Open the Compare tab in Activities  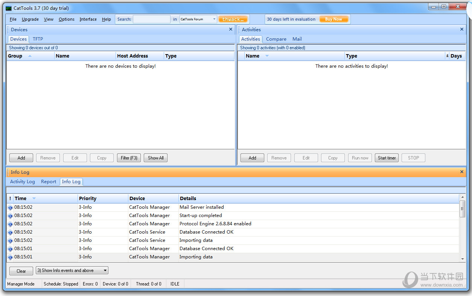(x=276, y=39)
